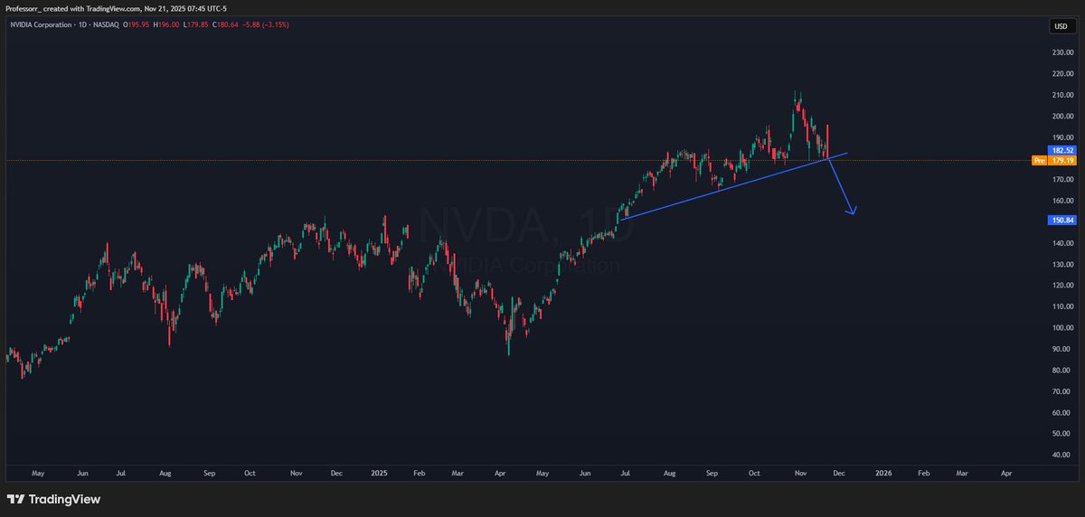Click the 140.00 price axis label
This screenshot has width=1085, height=517.
(1061, 243)
